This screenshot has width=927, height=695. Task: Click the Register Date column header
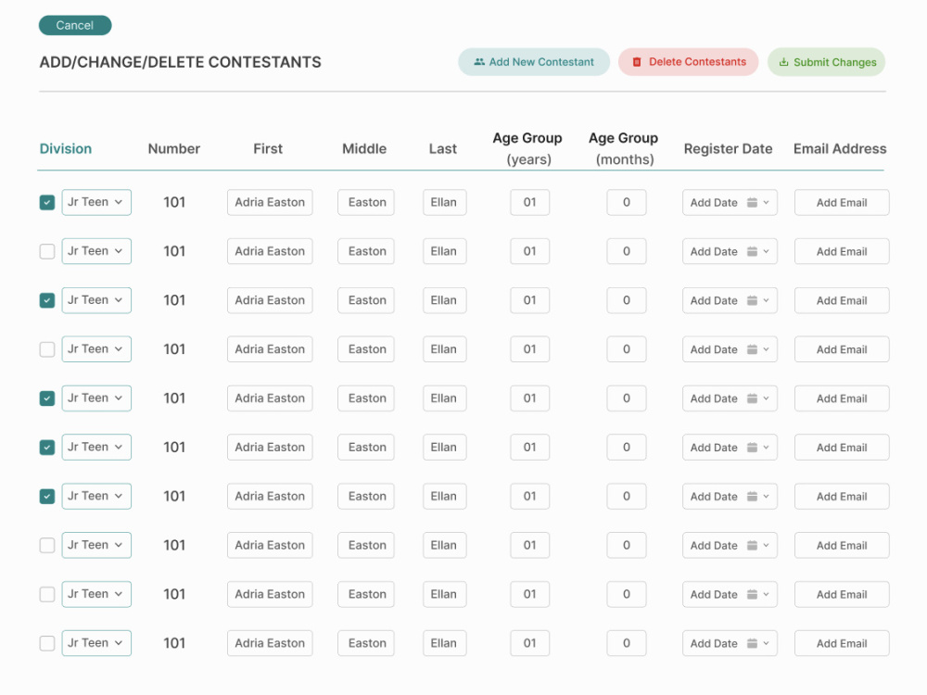tap(728, 149)
